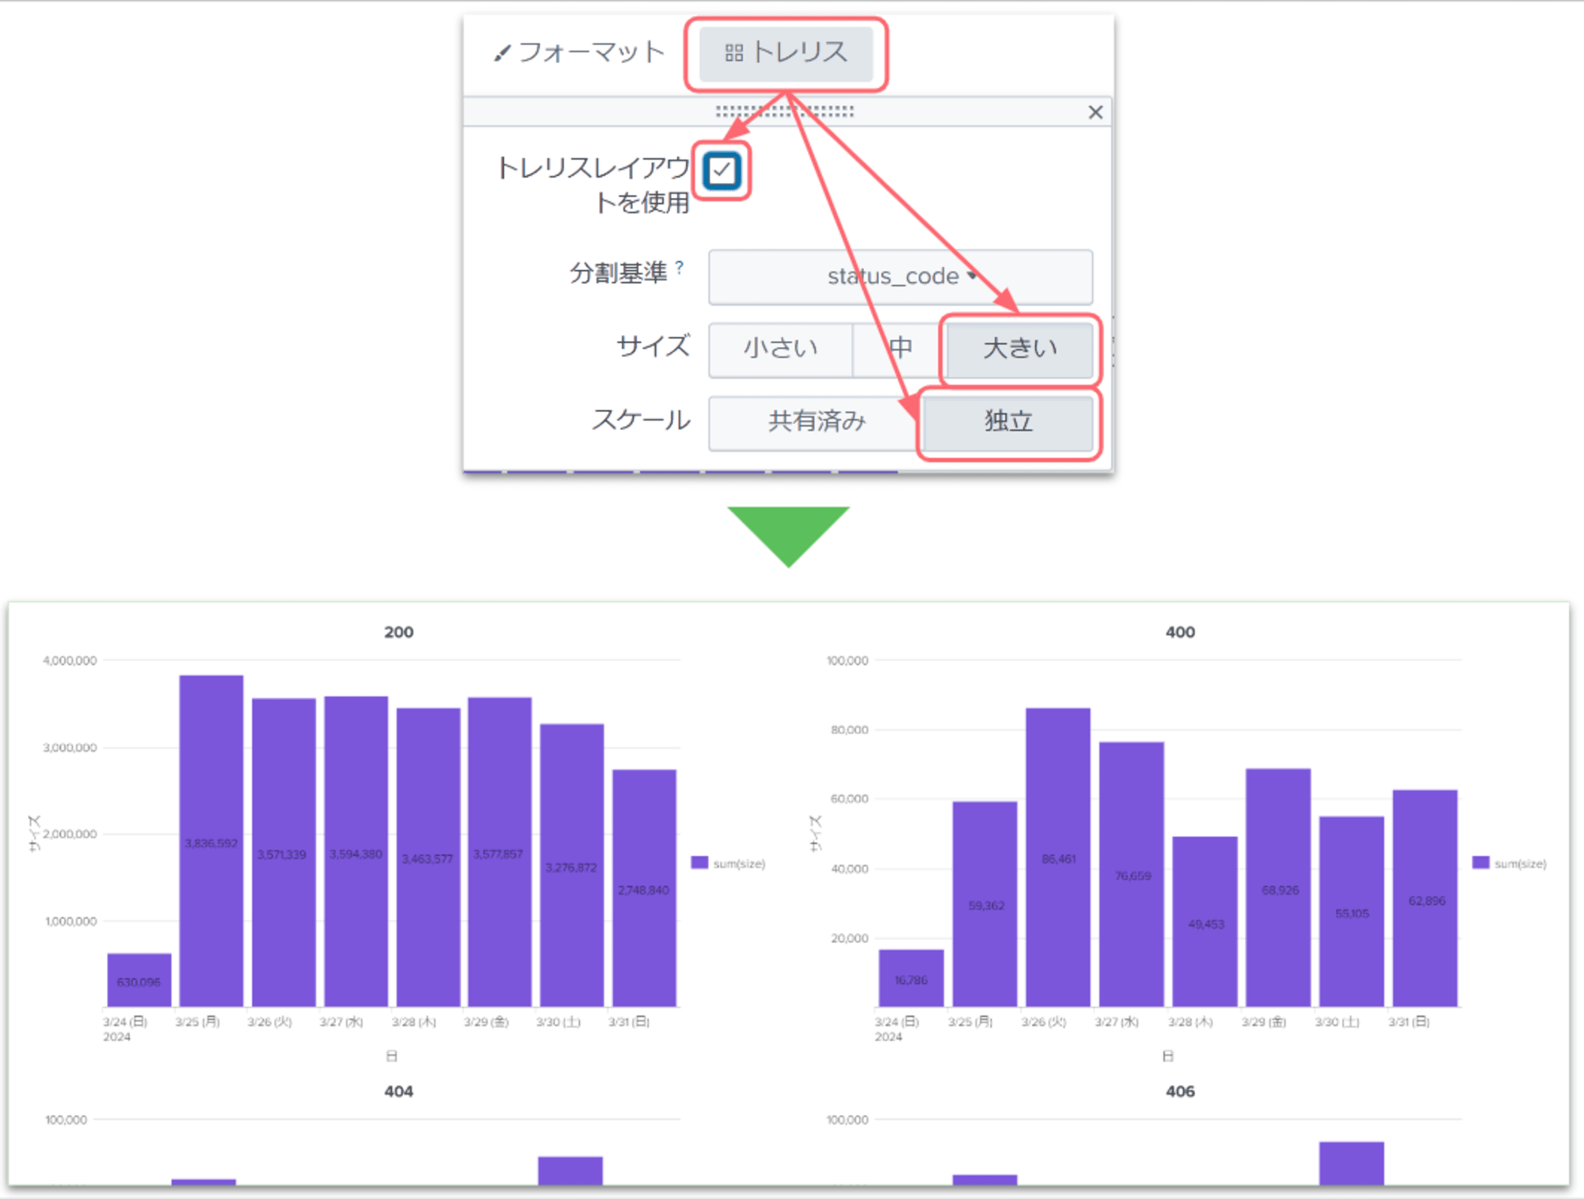Click the 分割基準 help question mark
This screenshot has width=1584, height=1199.
(x=680, y=268)
